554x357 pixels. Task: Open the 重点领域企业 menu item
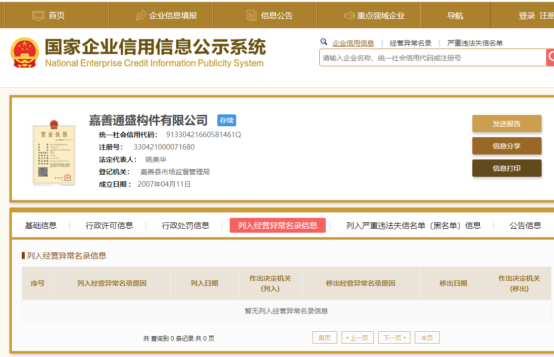[x=381, y=15]
